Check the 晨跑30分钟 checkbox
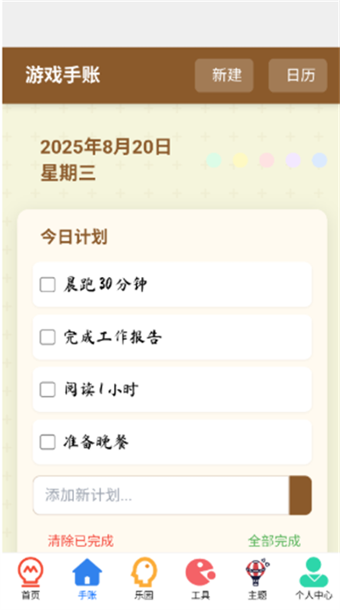This screenshot has width=340, height=610. (x=48, y=285)
